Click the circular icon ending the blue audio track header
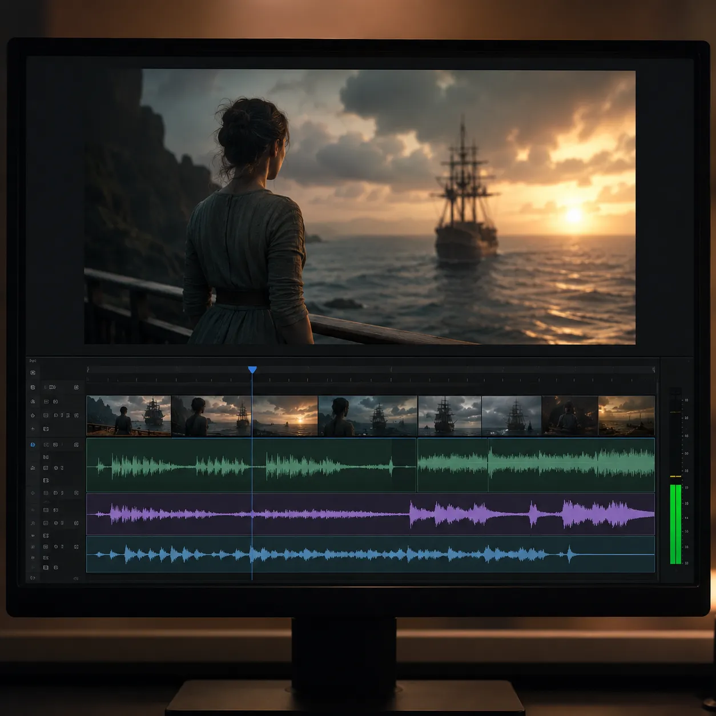The height and width of the screenshot is (716, 716). tap(77, 546)
